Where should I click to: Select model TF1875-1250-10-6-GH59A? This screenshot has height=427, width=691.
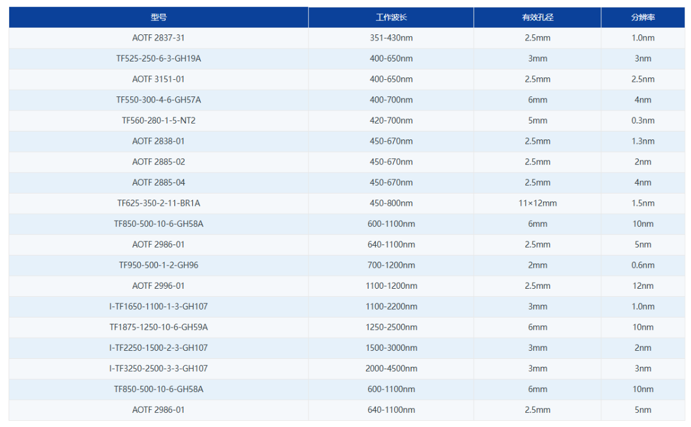pyautogui.click(x=158, y=327)
